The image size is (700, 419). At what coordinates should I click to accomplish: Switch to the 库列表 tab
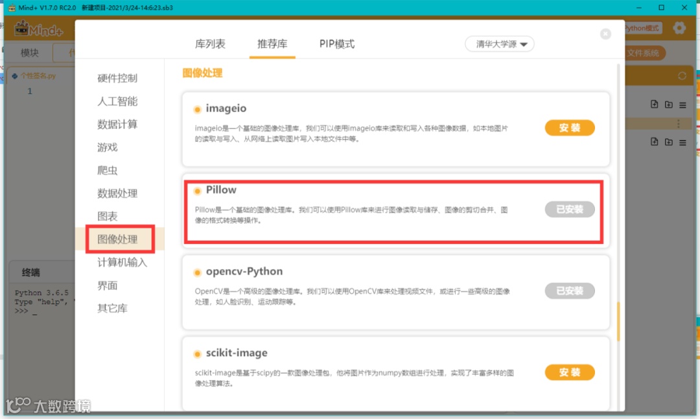point(210,43)
